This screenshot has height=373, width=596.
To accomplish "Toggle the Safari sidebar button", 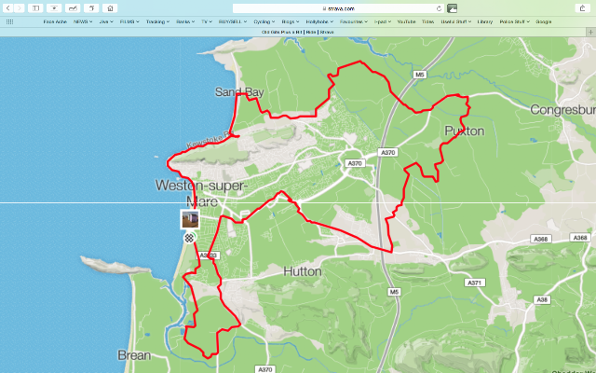I will click(35, 8).
